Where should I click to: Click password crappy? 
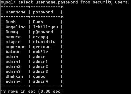tap(41, 37)
